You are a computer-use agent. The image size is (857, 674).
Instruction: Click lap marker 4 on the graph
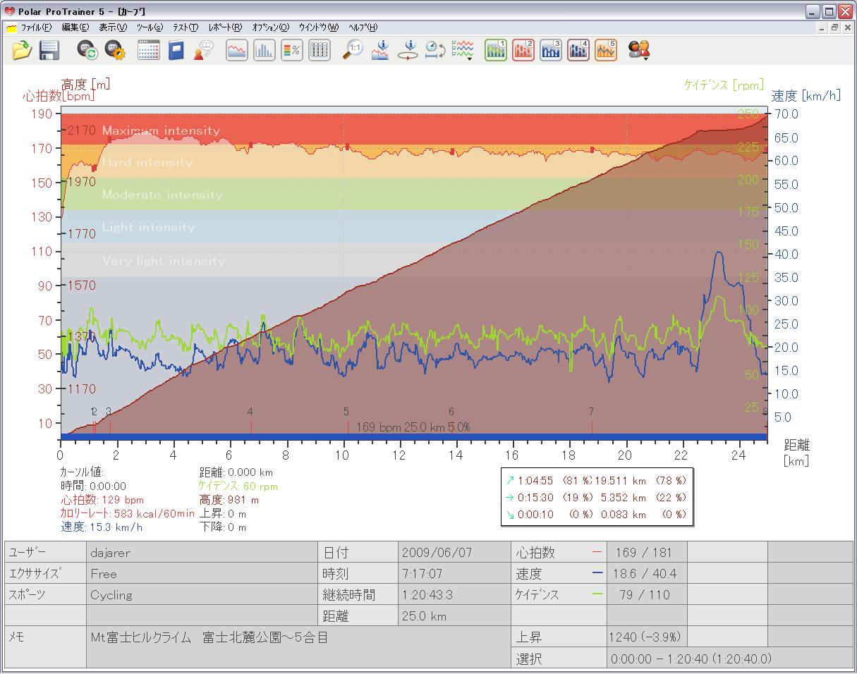pos(250,412)
